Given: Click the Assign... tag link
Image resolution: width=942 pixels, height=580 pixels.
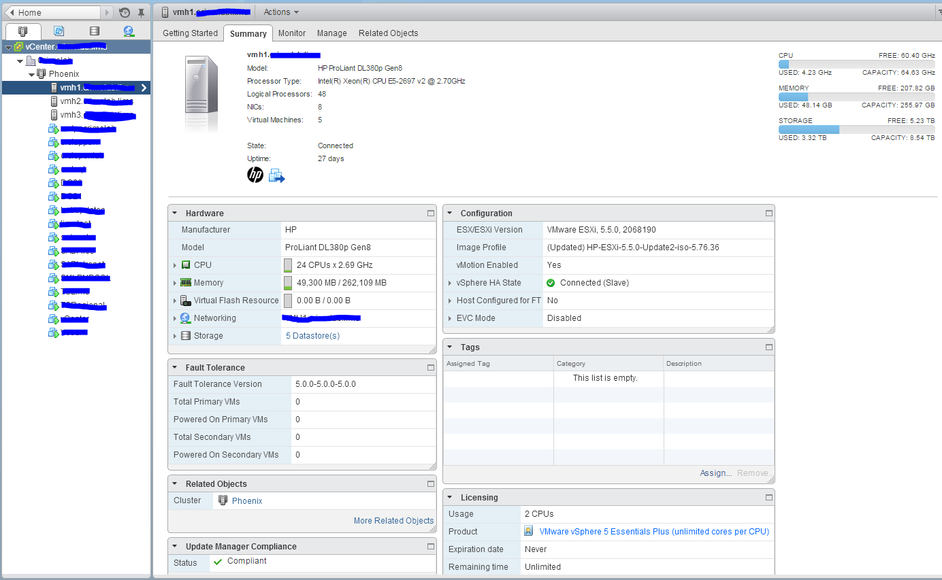Looking at the screenshot, I should pos(716,473).
